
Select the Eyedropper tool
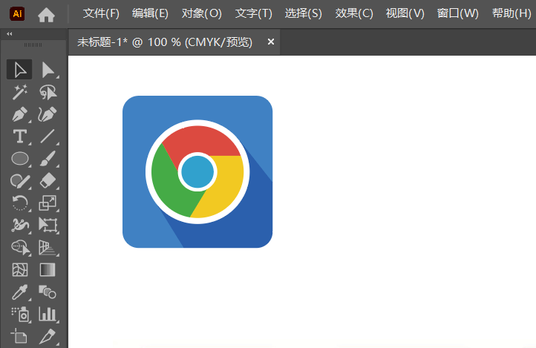(19, 292)
